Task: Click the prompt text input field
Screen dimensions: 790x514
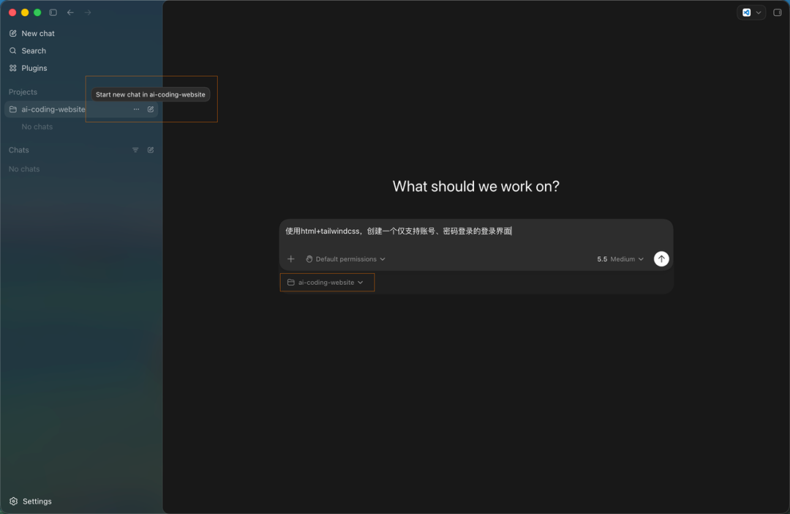Action: point(475,231)
